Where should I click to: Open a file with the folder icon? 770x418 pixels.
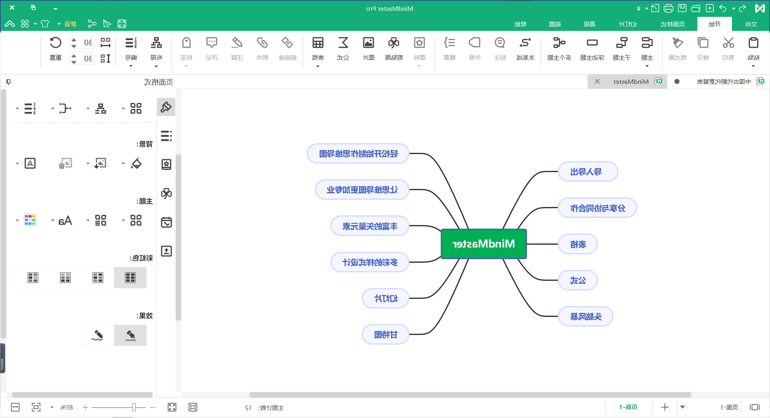(x=696, y=8)
